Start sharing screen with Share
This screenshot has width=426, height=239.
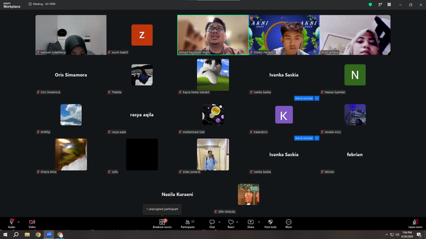tap(250, 224)
